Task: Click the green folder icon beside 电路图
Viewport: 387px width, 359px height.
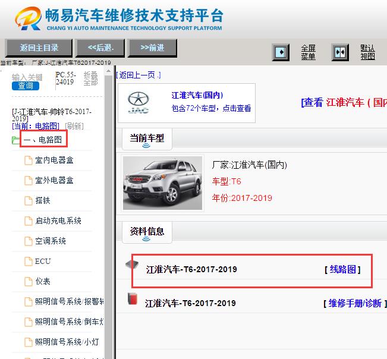Action: click(15, 140)
